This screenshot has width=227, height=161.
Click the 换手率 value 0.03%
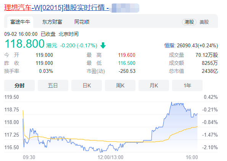click(46, 71)
